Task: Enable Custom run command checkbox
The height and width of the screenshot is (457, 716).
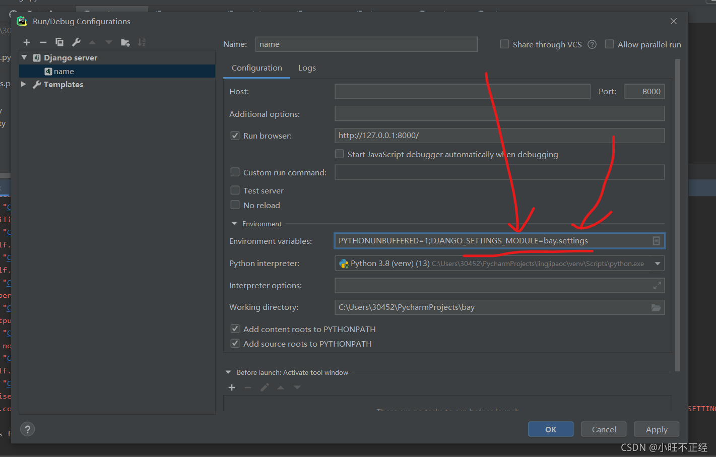Action: coord(235,172)
